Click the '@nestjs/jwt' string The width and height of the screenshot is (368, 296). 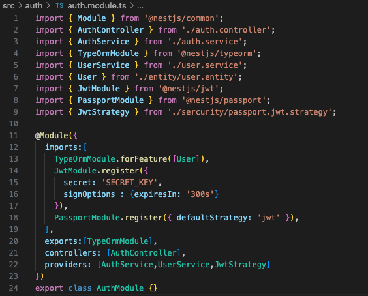(x=189, y=89)
